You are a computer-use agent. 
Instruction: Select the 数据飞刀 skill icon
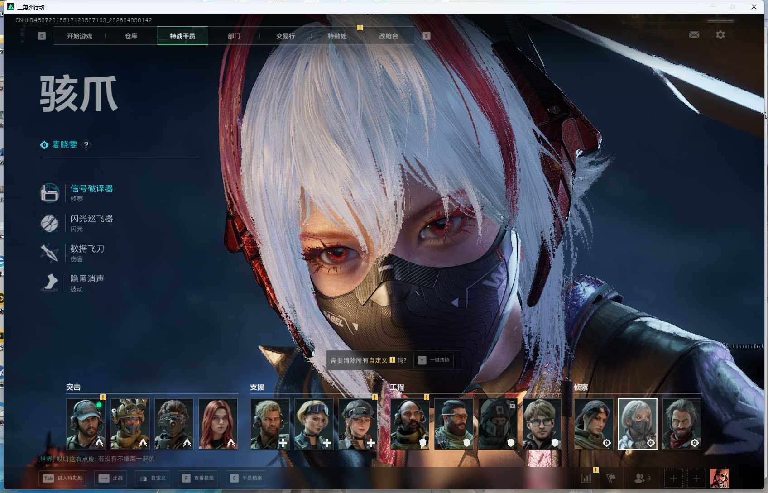(49, 253)
